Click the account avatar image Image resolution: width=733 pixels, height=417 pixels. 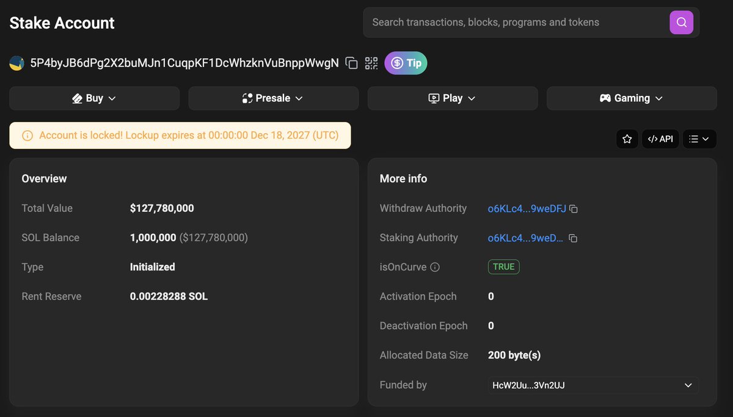pos(16,63)
